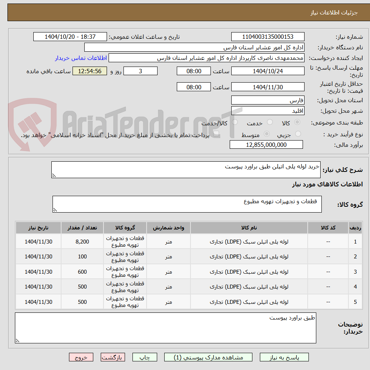The height and width of the screenshot is (370, 370).
Task: Click the price validity hour 08:00 field
Action: coord(194,87)
